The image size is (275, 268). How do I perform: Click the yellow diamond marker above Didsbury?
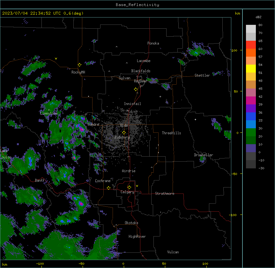(x=124, y=133)
